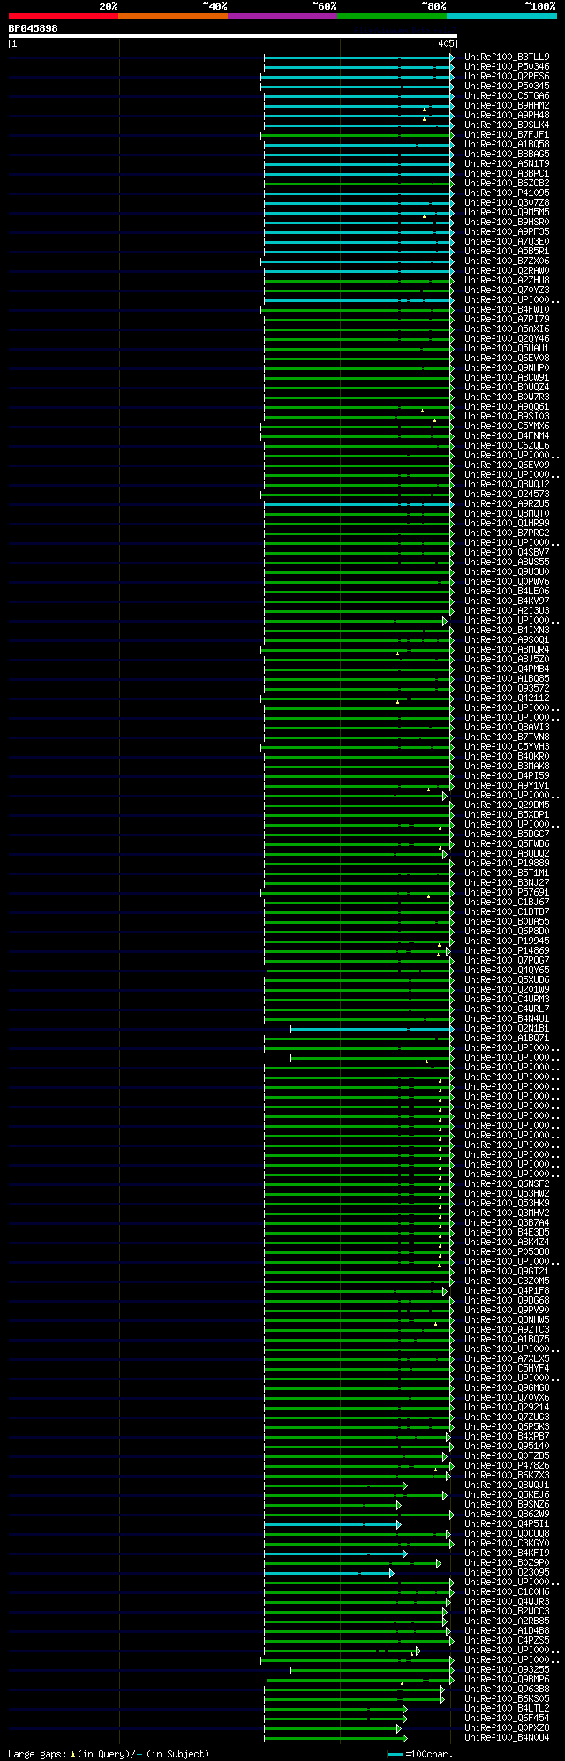
Task: Click the cyan alignment bar for UniRef100_Q2N1B1
Action: tap(372, 1029)
